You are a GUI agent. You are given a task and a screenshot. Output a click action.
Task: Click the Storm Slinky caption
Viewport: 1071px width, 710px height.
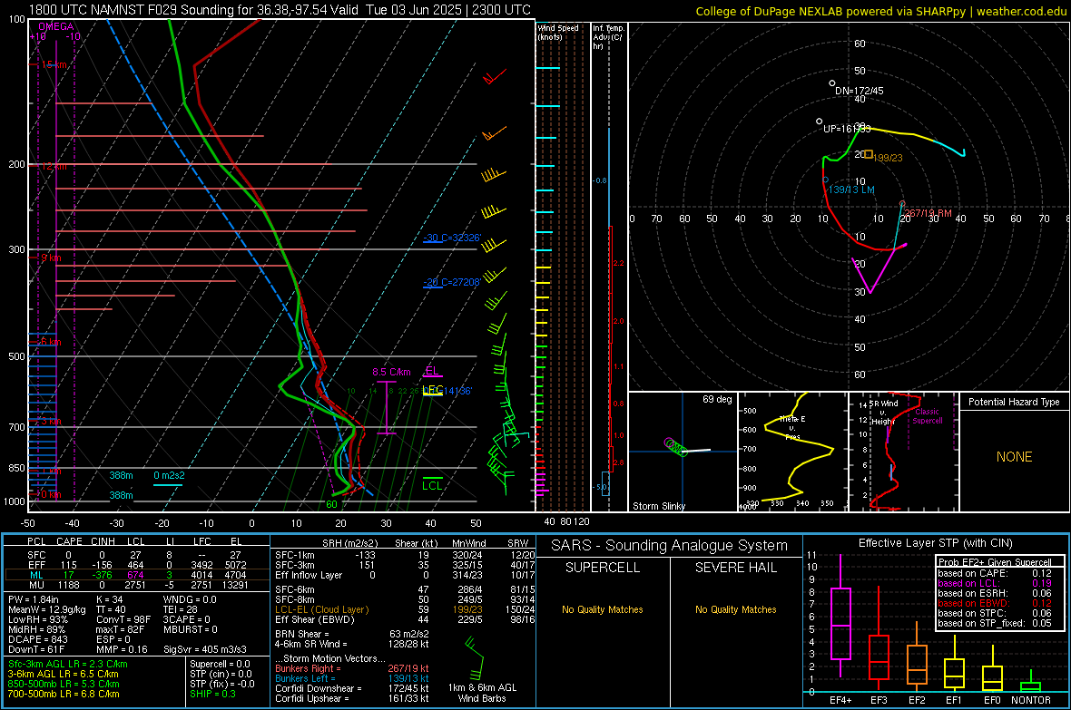pos(658,506)
